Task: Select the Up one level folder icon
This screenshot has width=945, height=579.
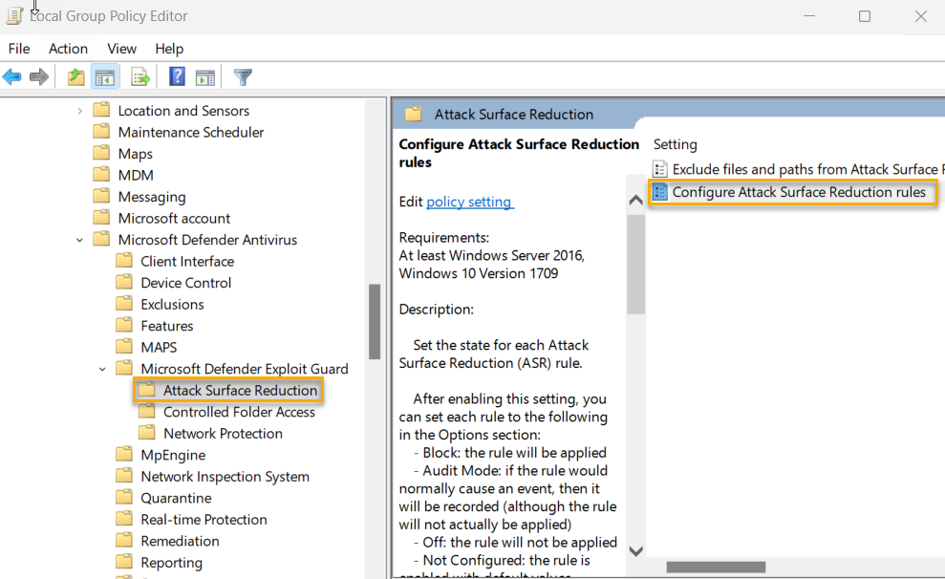Action: click(x=75, y=76)
